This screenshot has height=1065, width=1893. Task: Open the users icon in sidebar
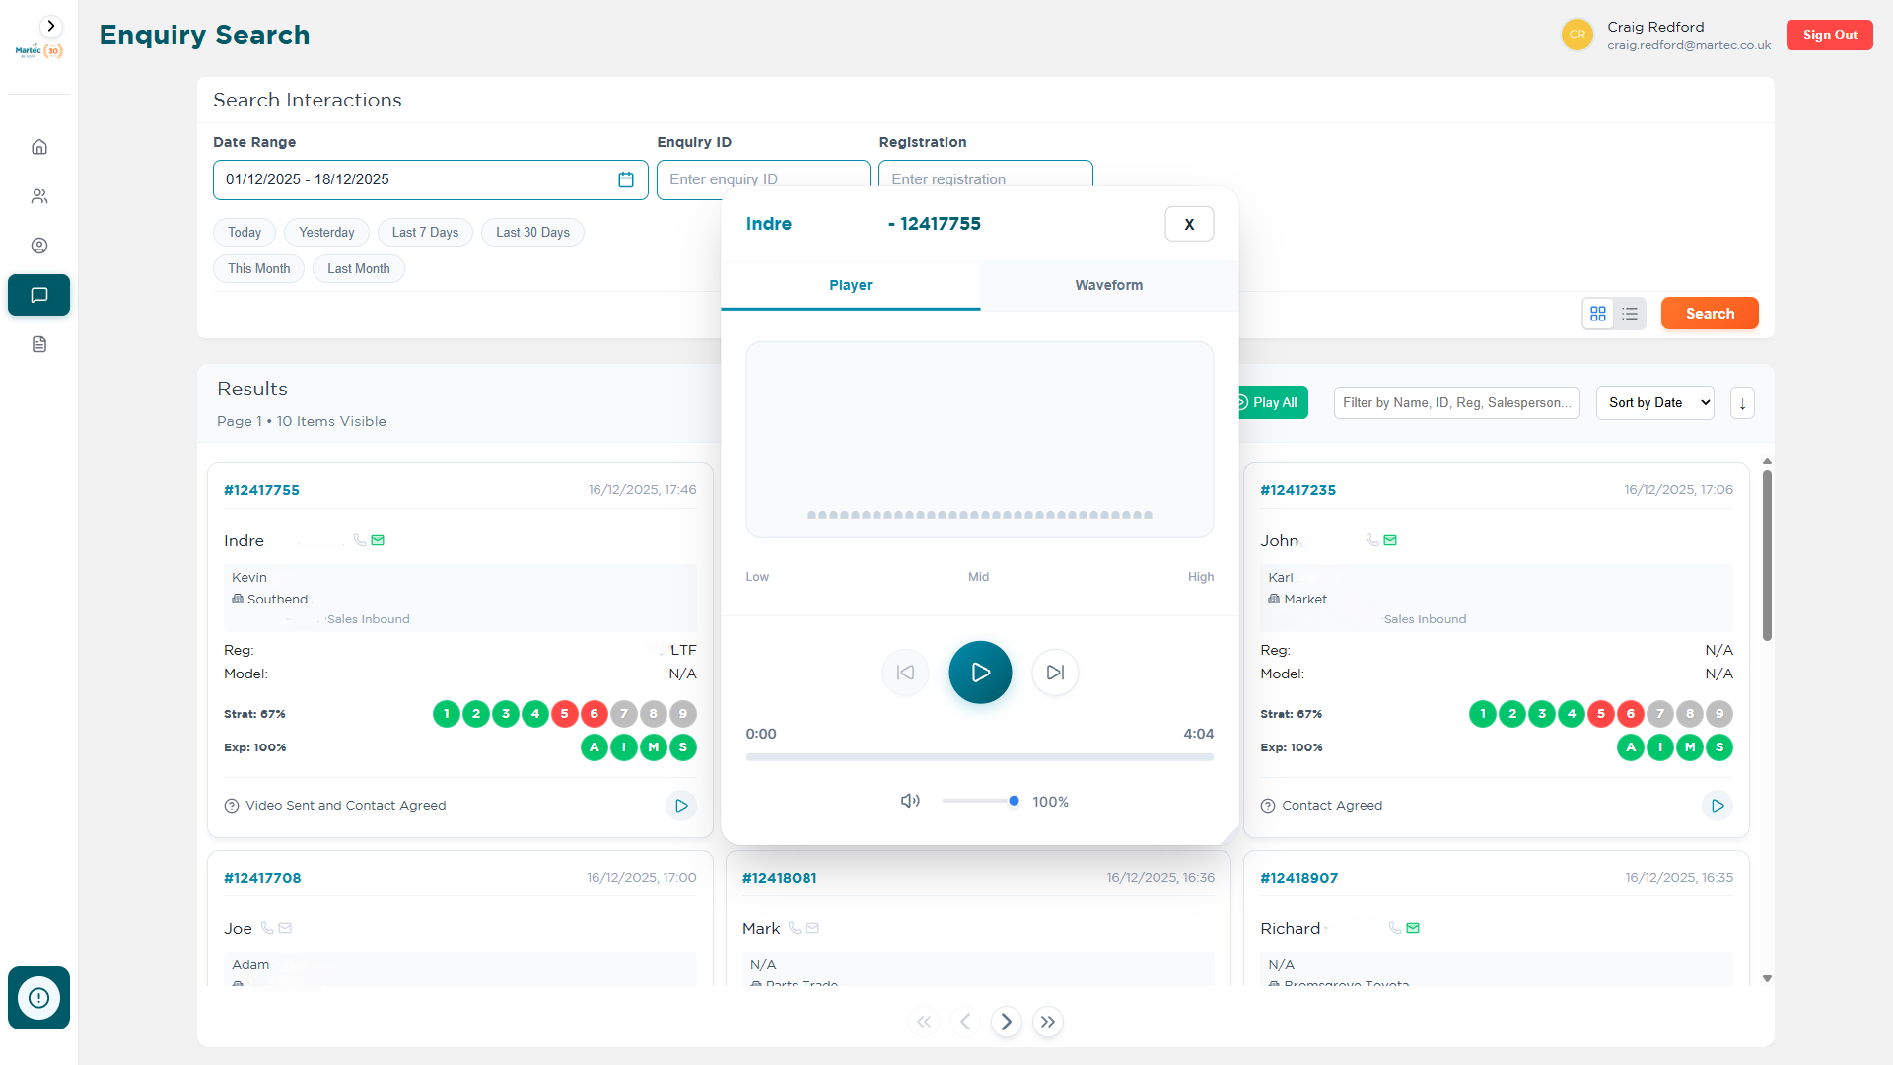pos(39,196)
